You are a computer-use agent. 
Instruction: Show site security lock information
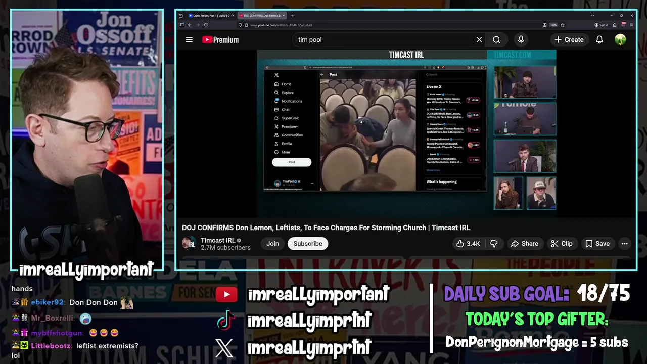coord(246,25)
